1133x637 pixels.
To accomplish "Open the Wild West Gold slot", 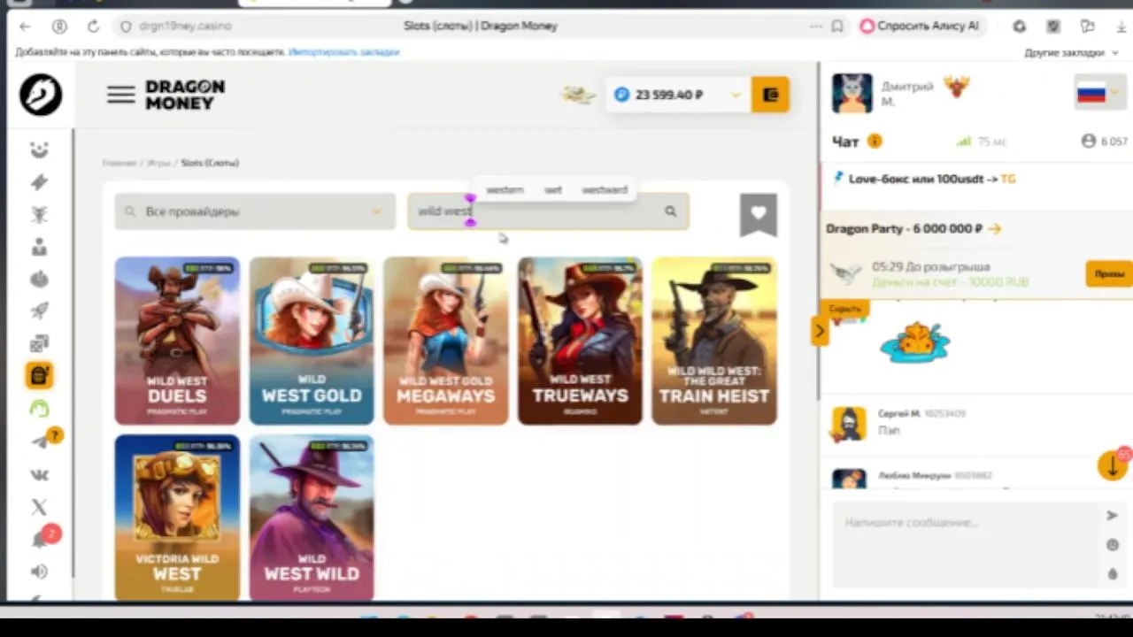I will [312, 341].
